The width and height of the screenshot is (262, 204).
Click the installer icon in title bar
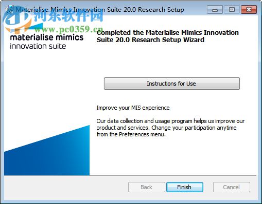click(x=10, y=9)
